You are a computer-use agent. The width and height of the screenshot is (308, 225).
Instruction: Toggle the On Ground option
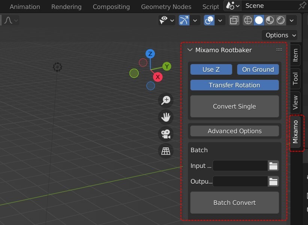[258, 69]
